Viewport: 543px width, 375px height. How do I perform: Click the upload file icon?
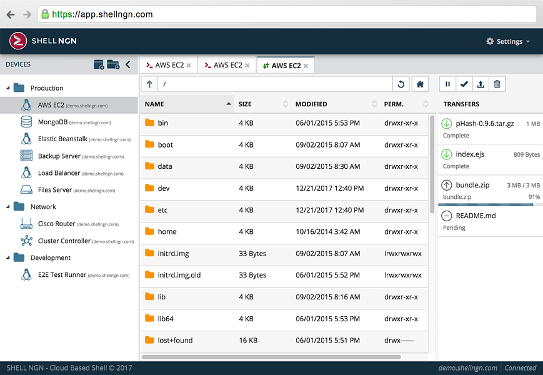tap(481, 84)
